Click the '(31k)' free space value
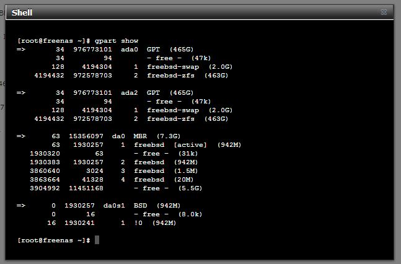This screenshot has height=264, width=401. click(188, 154)
